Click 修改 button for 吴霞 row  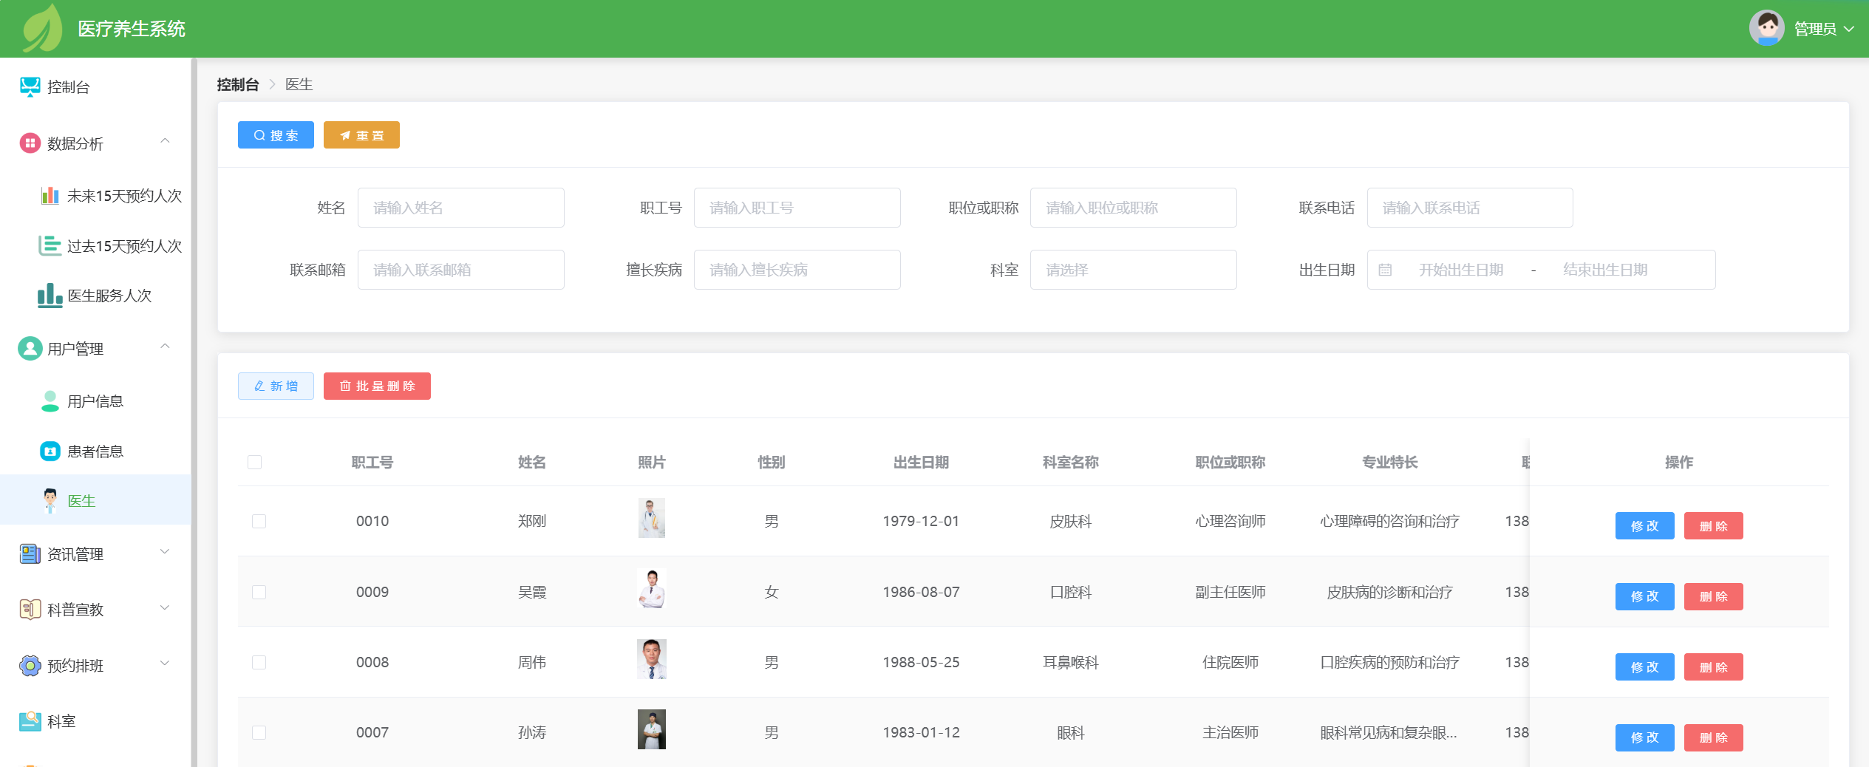1644,596
